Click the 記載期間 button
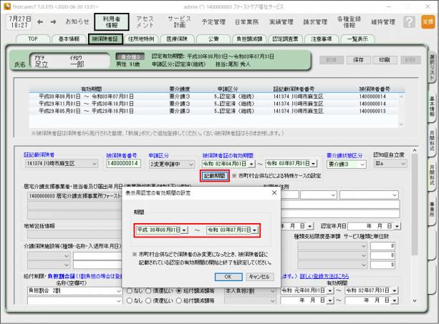This screenshot has height=324, width=439. (215, 176)
